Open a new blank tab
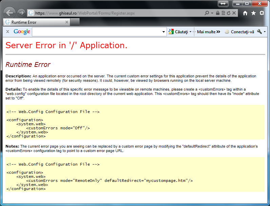The image size is (270, 206). coord(75,22)
